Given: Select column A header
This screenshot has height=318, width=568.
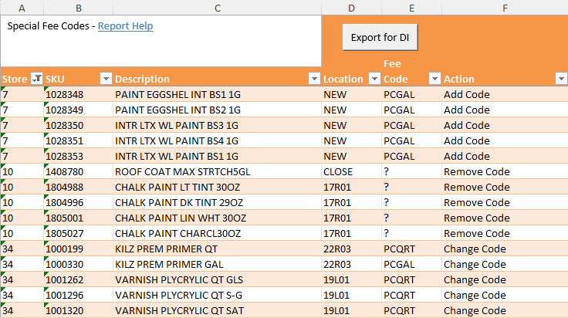Looking at the screenshot, I should click(x=22, y=8).
